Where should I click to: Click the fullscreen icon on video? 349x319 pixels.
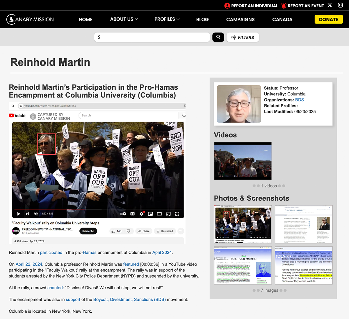(x=177, y=214)
